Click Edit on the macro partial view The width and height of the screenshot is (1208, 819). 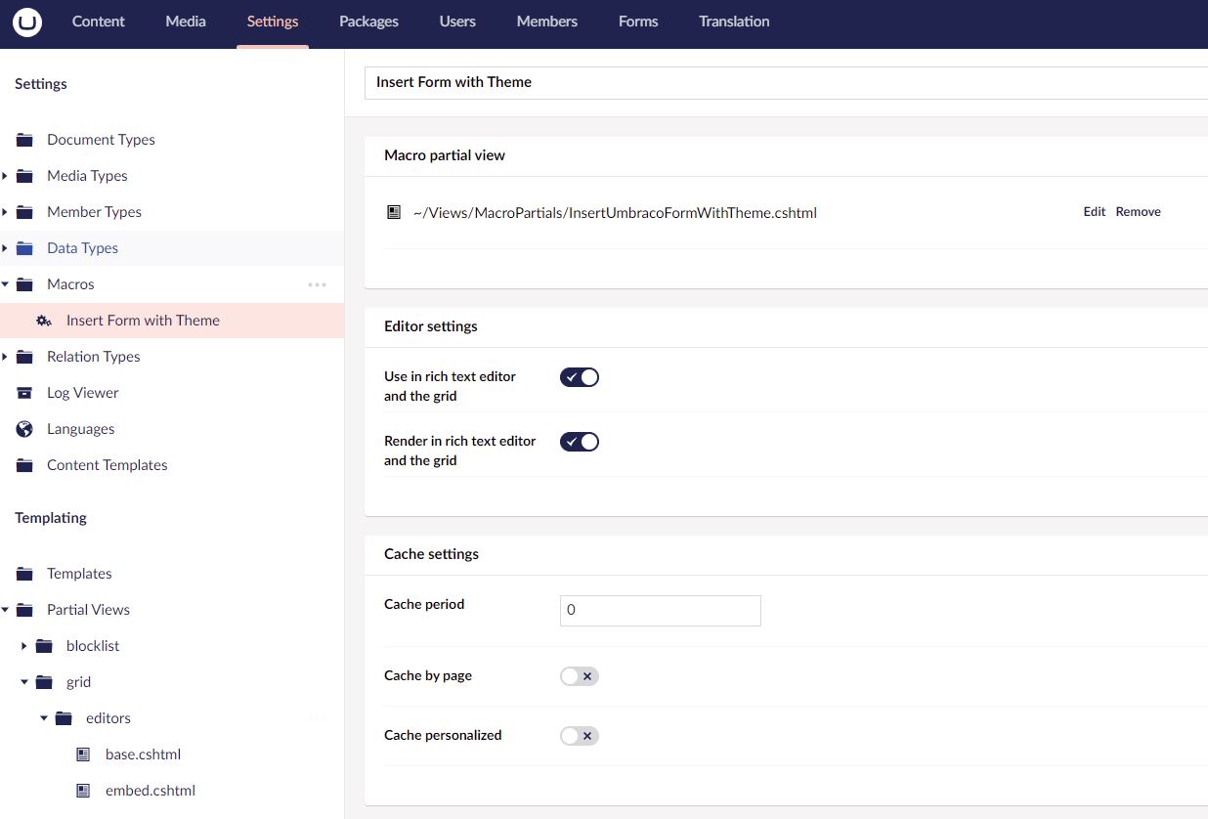click(1094, 212)
